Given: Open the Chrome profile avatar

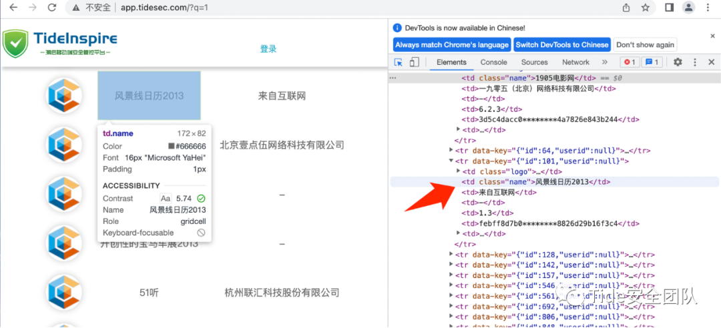Looking at the screenshot, I should 688,7.
